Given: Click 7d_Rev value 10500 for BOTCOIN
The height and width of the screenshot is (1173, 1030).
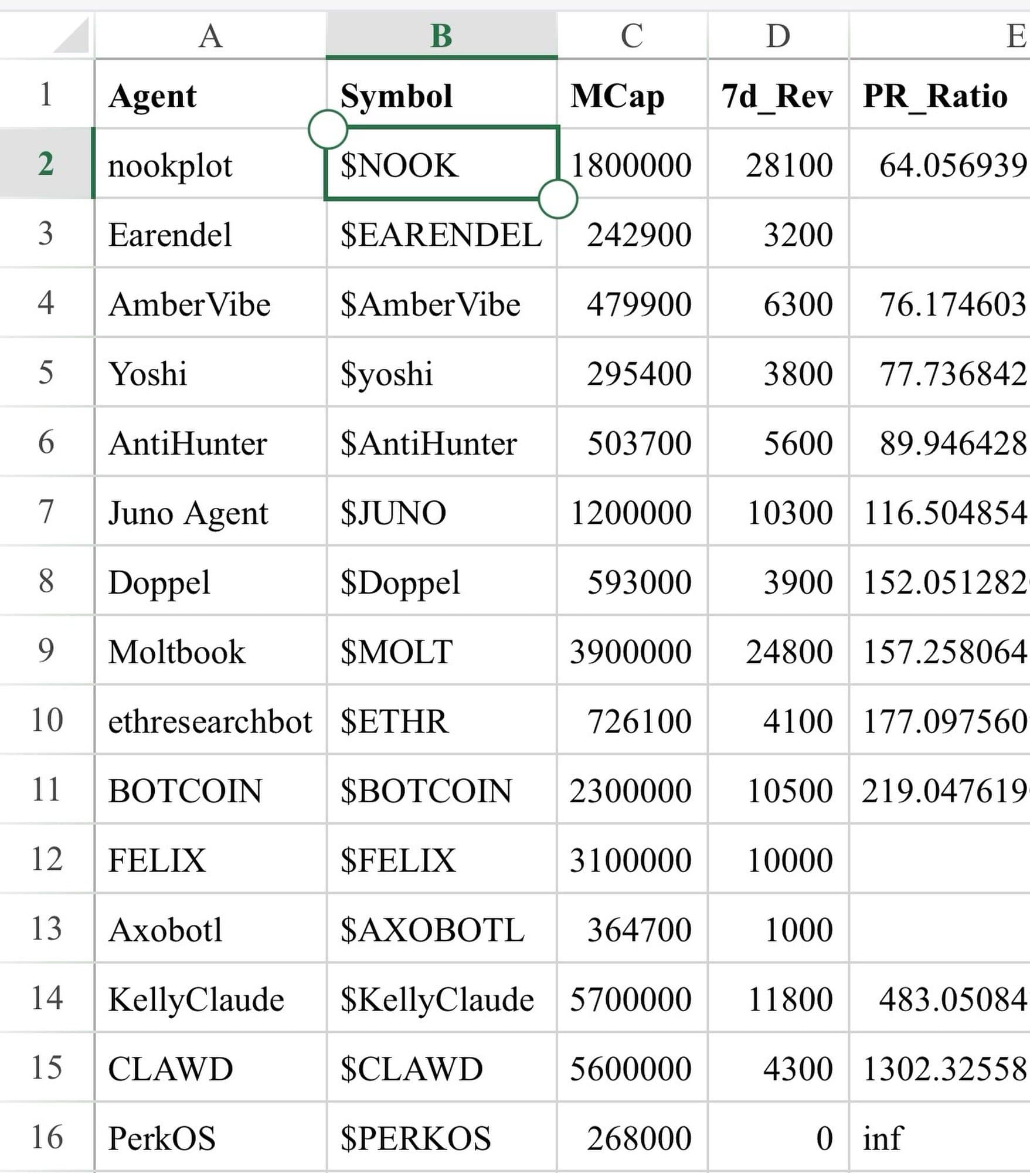Looking at the screenshot, I should [x=777, y=791].
